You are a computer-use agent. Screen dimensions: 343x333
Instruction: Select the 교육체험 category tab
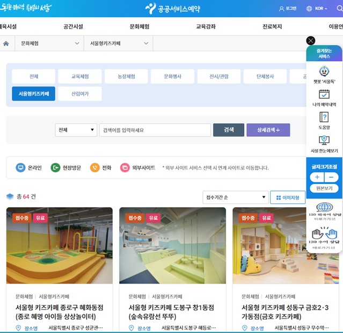80,76
